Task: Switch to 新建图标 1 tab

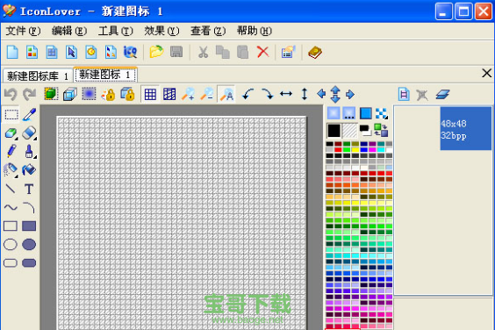Action: 105,75
